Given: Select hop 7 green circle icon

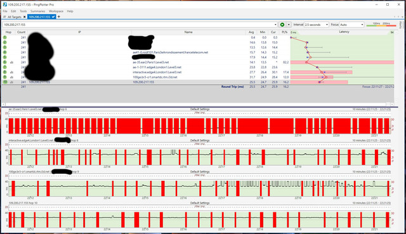Looking at the screenshot, I should coord(4,67).
